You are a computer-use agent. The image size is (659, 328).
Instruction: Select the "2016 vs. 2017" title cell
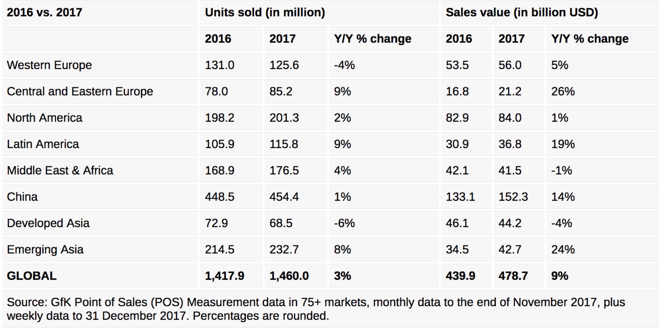[x=45, y=13]
